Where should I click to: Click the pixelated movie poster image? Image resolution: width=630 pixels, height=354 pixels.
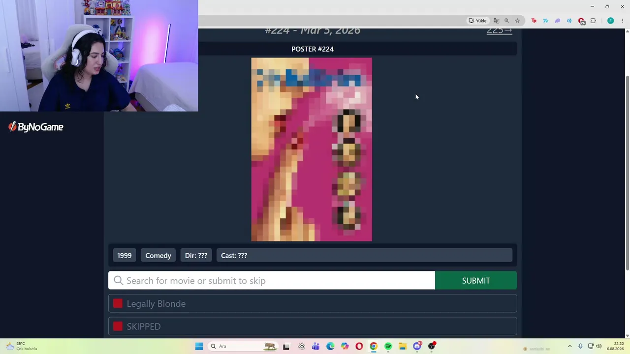click(x=312, y=149)
